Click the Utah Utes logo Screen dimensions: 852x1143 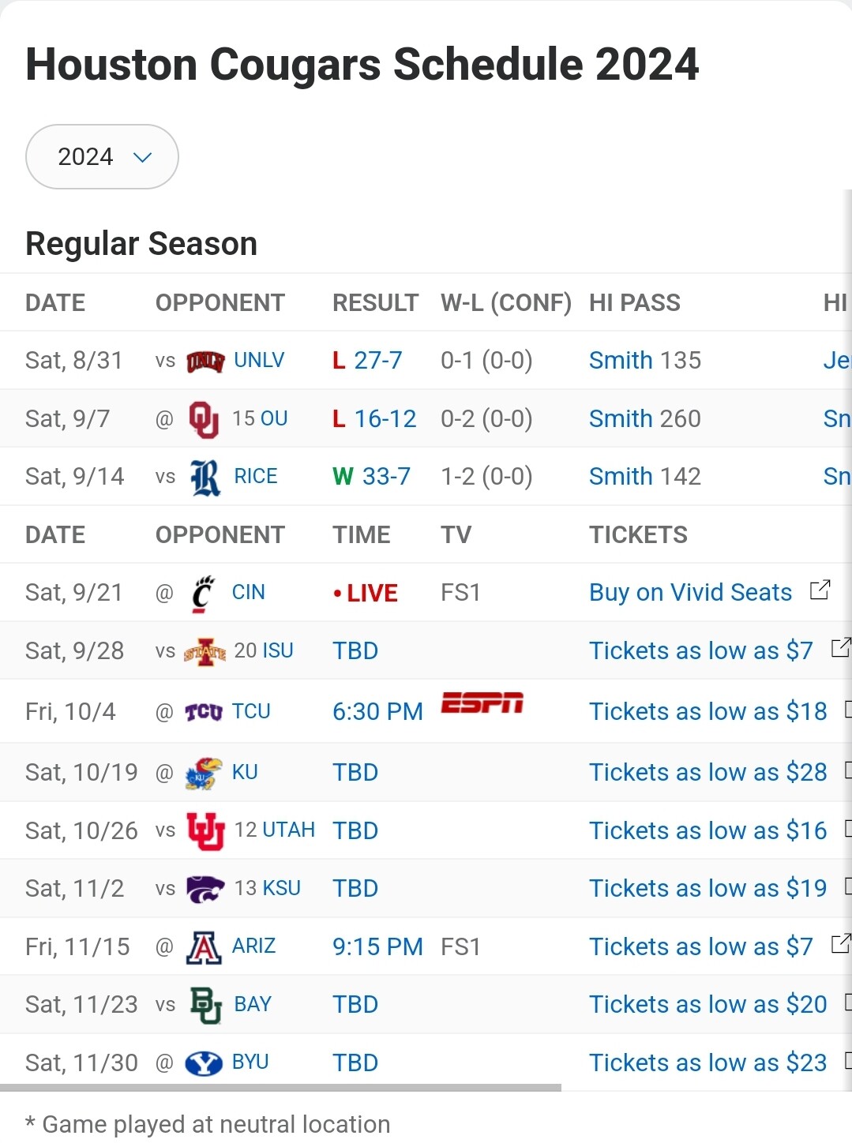point(205,830)
